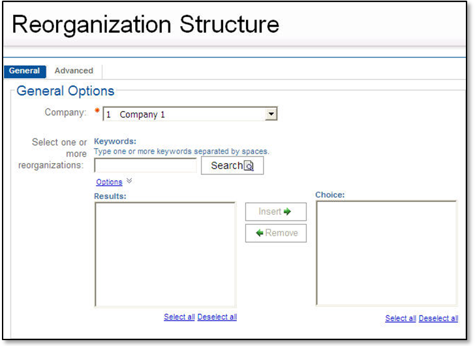This screenshot has height=346, width=475.
Task: Focus the Keywords text field
Action: pos(145,166)
